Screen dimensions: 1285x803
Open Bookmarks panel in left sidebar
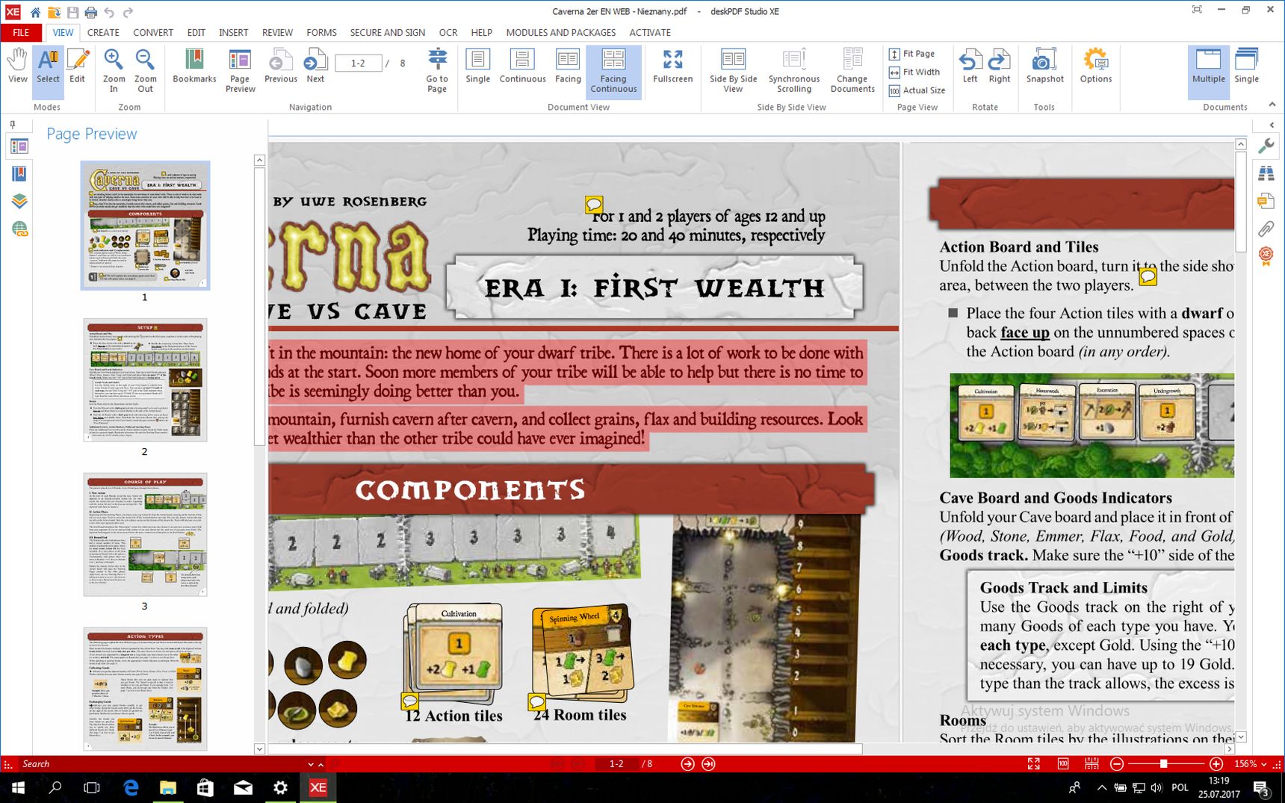(x=19, y=174)
